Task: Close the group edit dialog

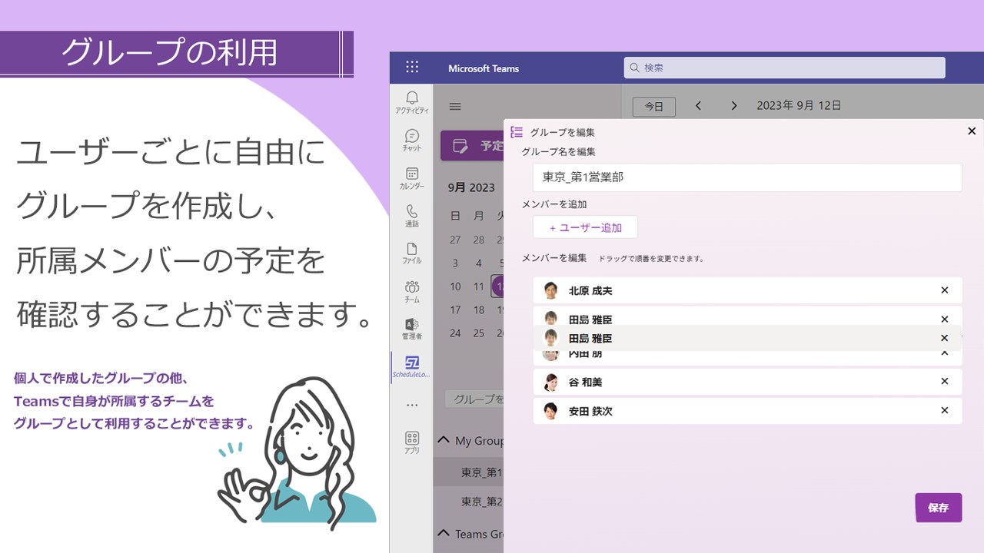Action: 972,131
